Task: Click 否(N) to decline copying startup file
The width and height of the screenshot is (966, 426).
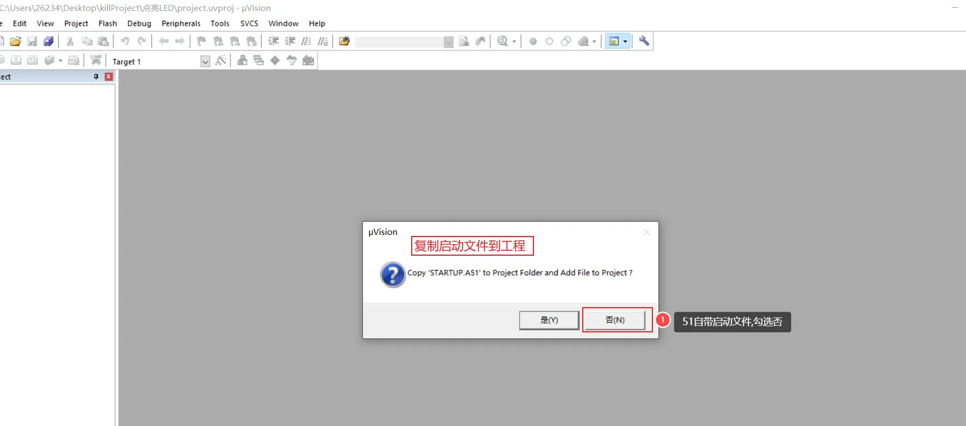Action: pyautogui.click(x=615, y=320)
